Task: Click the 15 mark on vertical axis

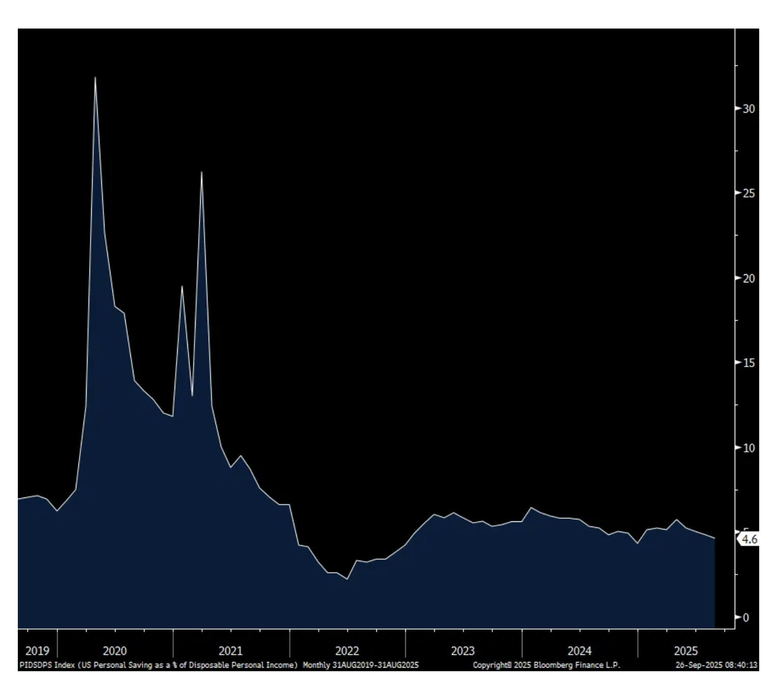Action: coord(749,363)
